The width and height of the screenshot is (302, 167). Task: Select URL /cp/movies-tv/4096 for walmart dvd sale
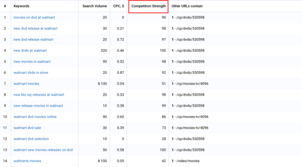pos(190,128)
